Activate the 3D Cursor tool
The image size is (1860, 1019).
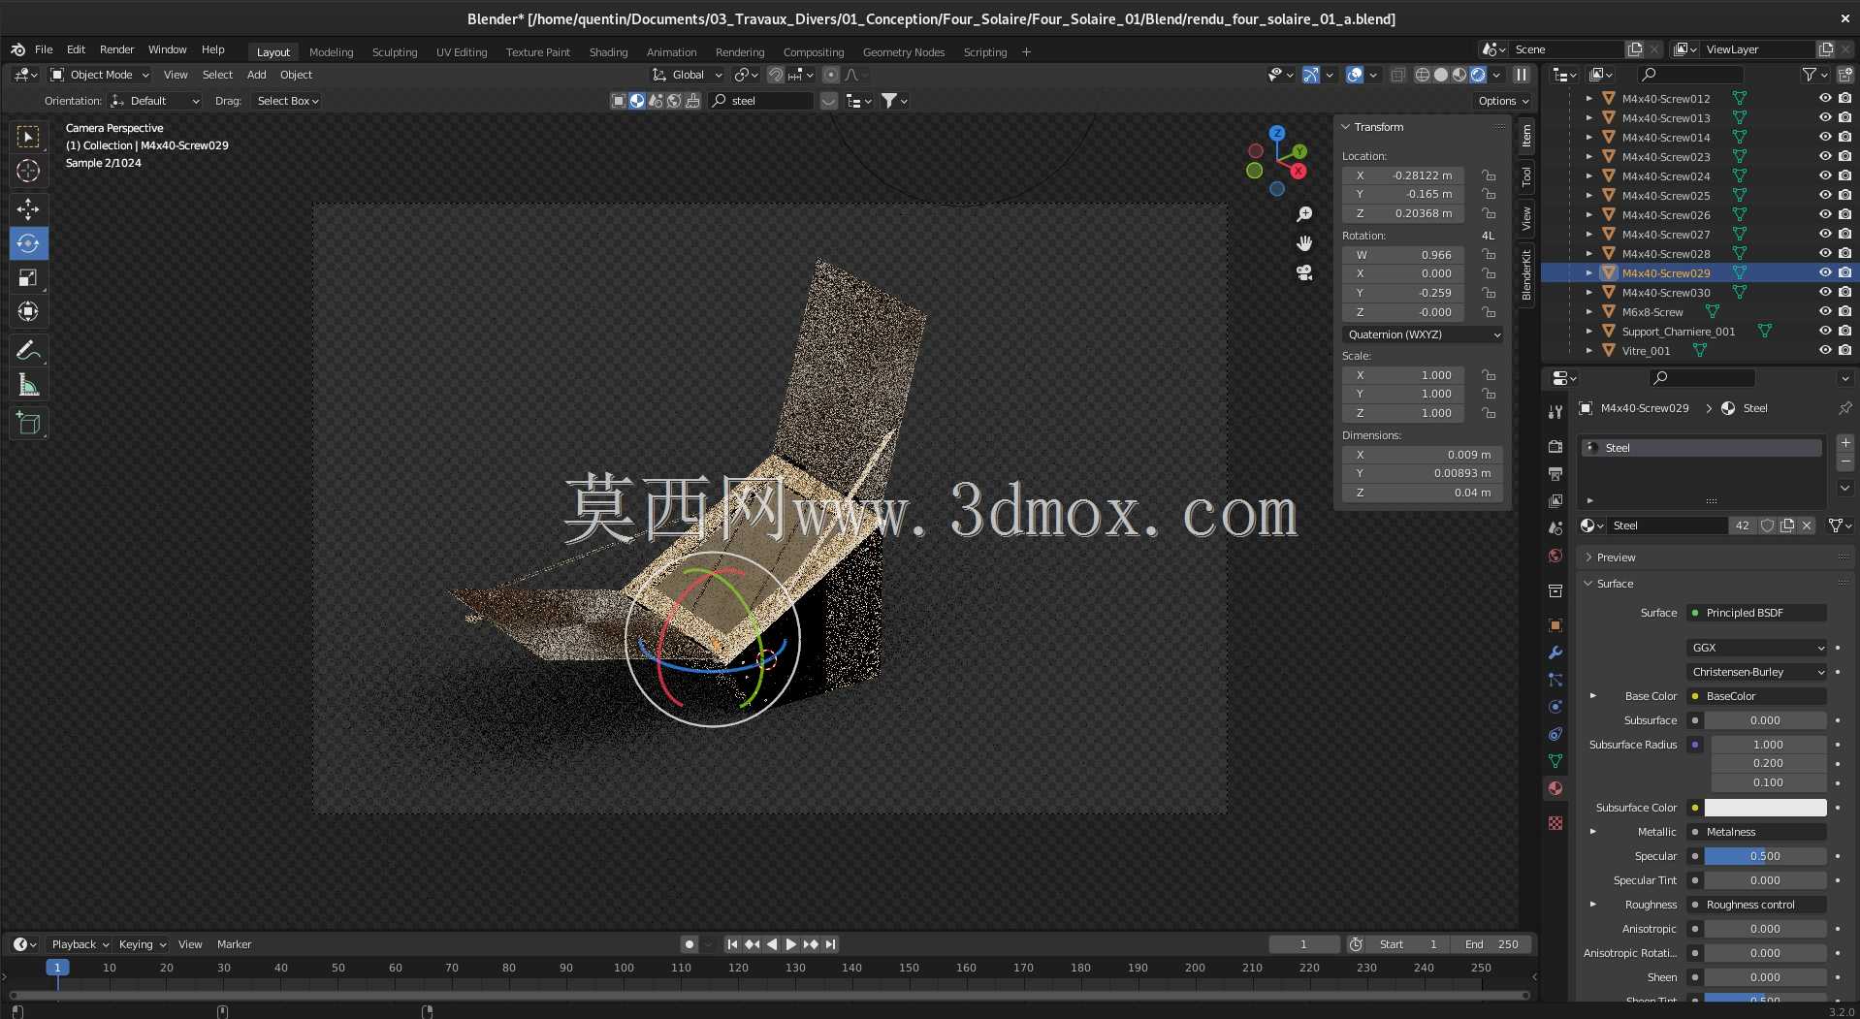(x=28, y=172)
